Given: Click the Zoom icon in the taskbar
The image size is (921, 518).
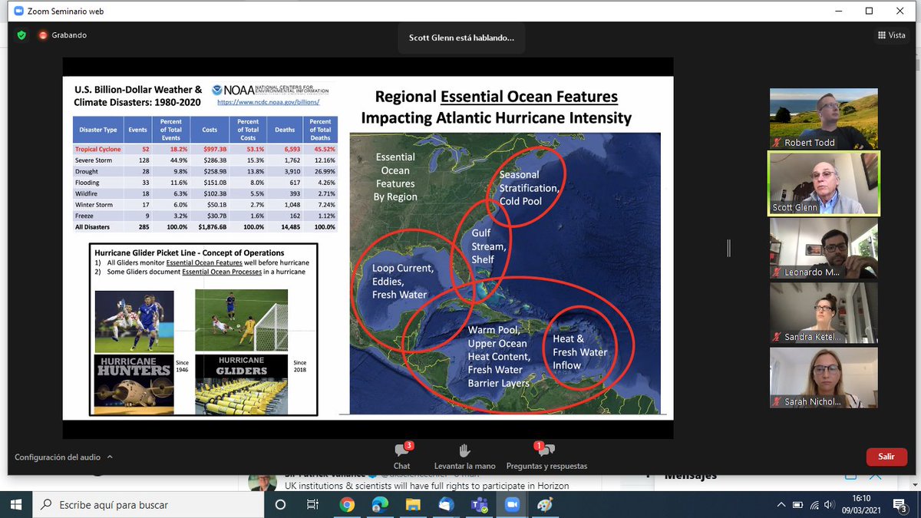Looking at the screenshot, I should (512, 504).
